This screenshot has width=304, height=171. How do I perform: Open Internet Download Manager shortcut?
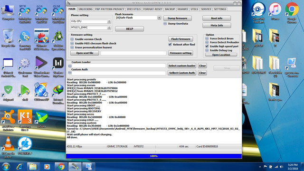[x=58, y=94]
